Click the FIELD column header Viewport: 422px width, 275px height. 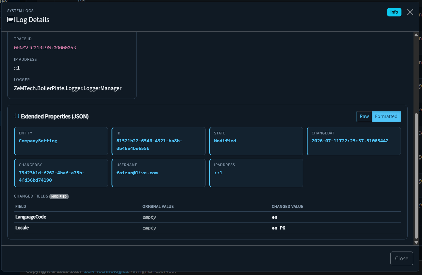(x=21, y=207)
